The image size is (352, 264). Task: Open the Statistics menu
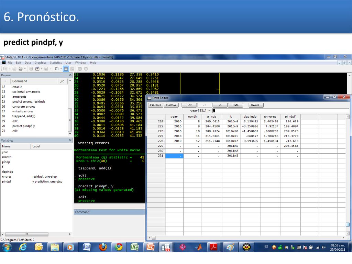click(x=56, y=63)
